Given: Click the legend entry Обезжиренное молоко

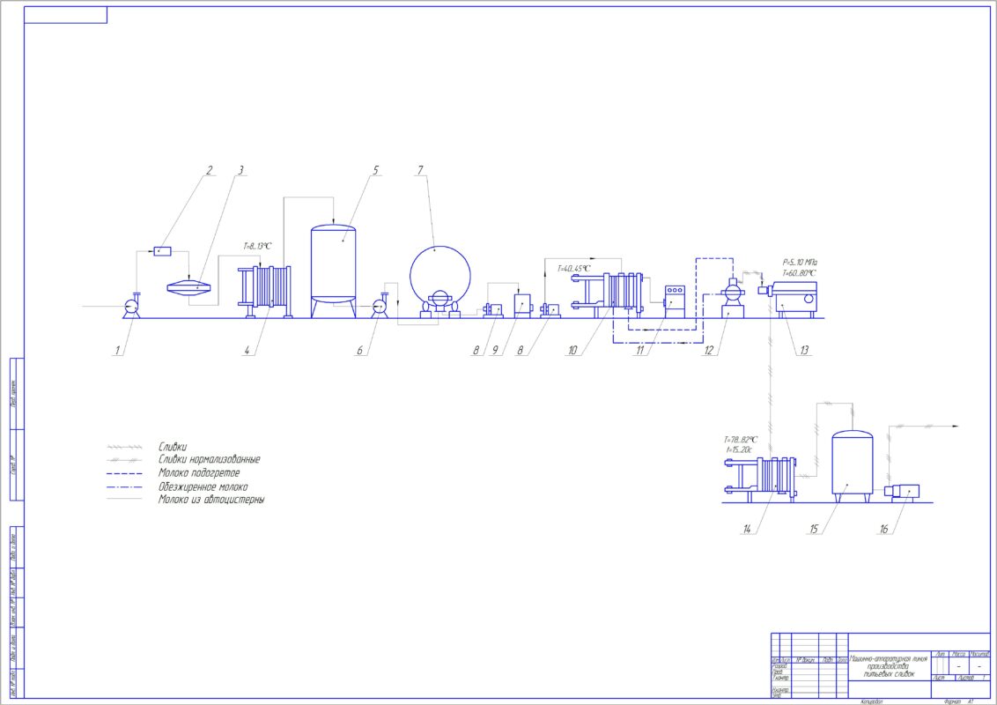Looking at the screenshot, I should pos(203,486).
